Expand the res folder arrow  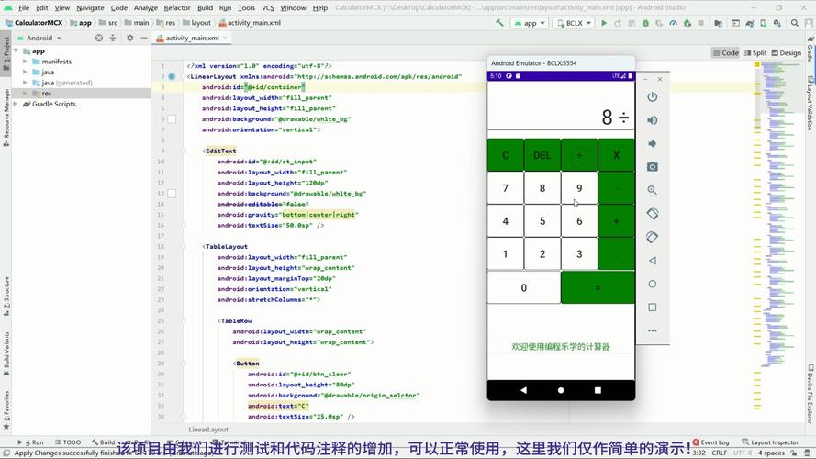(25, 93)
